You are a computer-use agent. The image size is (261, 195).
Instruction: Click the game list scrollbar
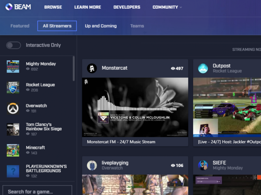[x=74, y=69]
